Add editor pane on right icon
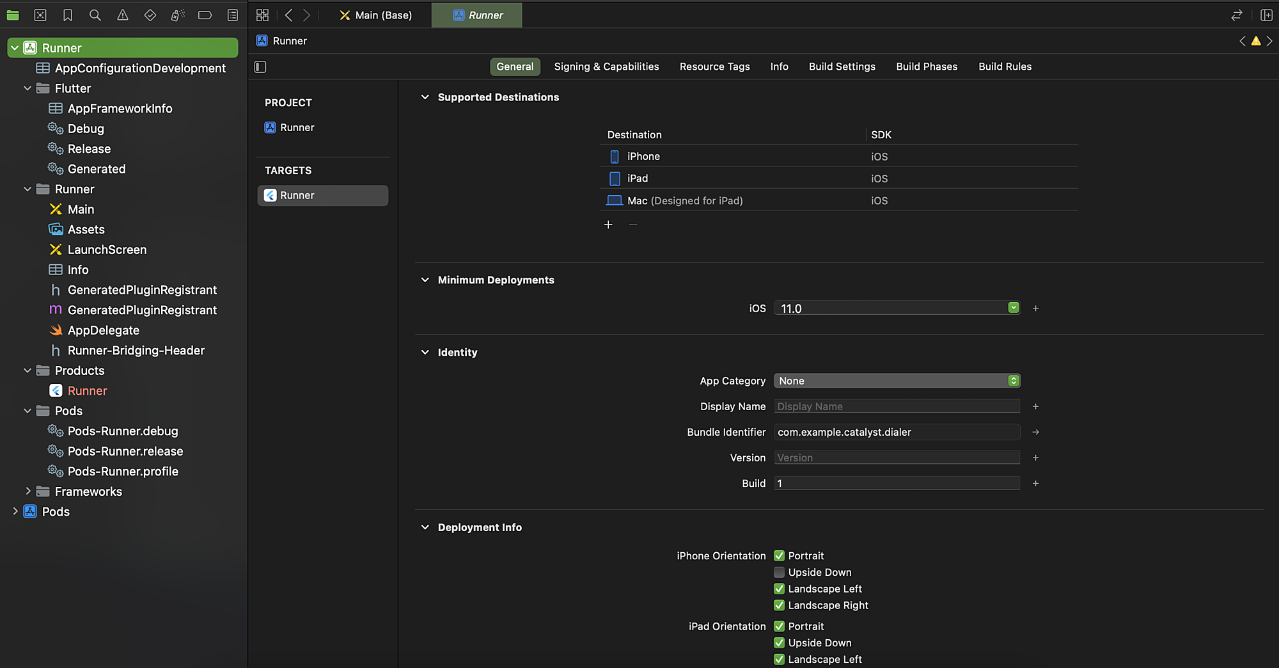This screenshot has height=668, width=1279. [1266, 15]
